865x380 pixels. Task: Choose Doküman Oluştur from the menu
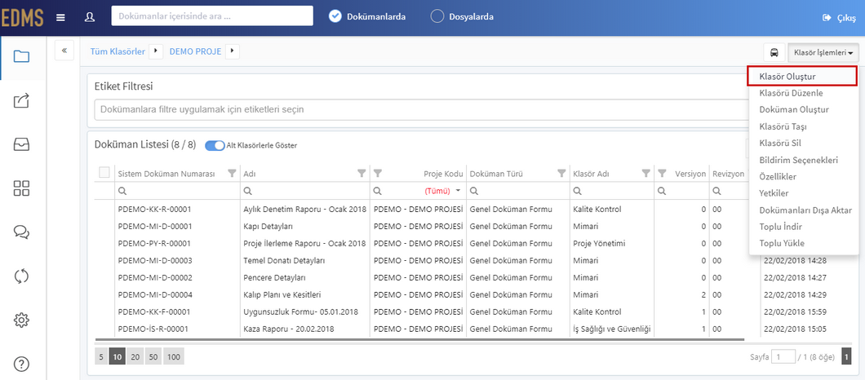point(794,110)
